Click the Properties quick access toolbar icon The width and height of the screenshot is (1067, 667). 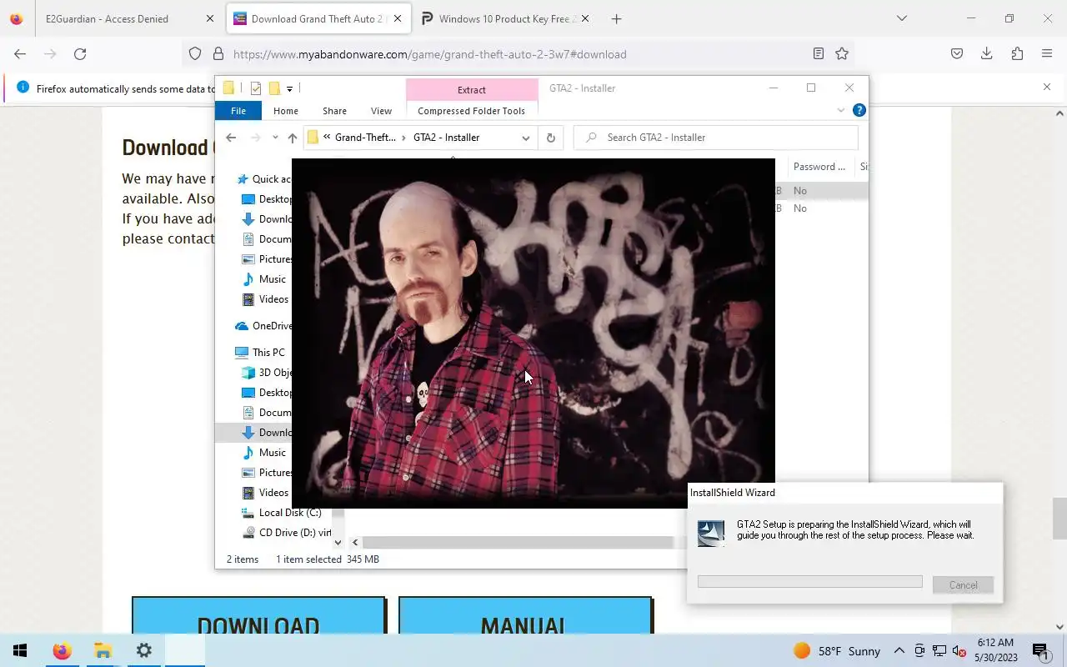click(x=256, y=88)
